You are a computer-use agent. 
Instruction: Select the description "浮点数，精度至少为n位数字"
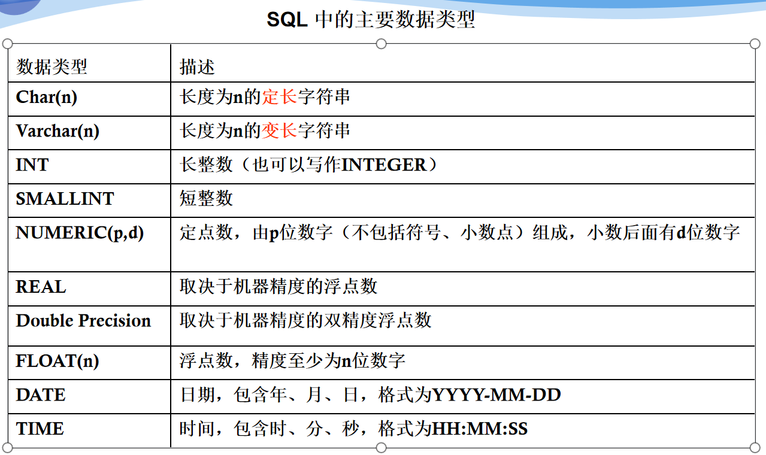tap(293, 361)
